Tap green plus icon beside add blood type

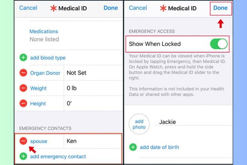click(x=23, y=58)
